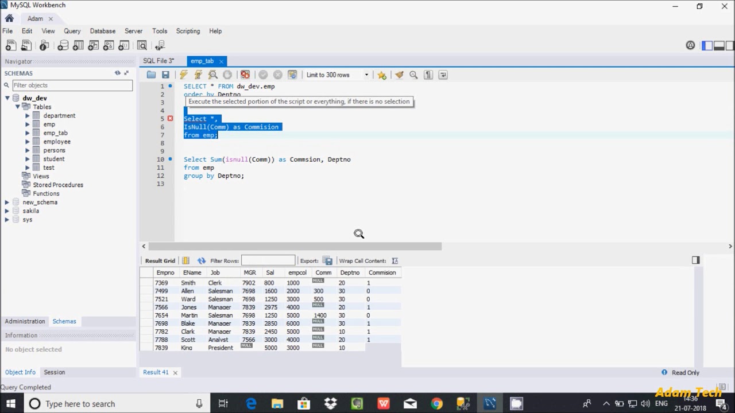Click the Deptno column header
Viewport: 735px width, 413px height.
(x=350, y=272)
